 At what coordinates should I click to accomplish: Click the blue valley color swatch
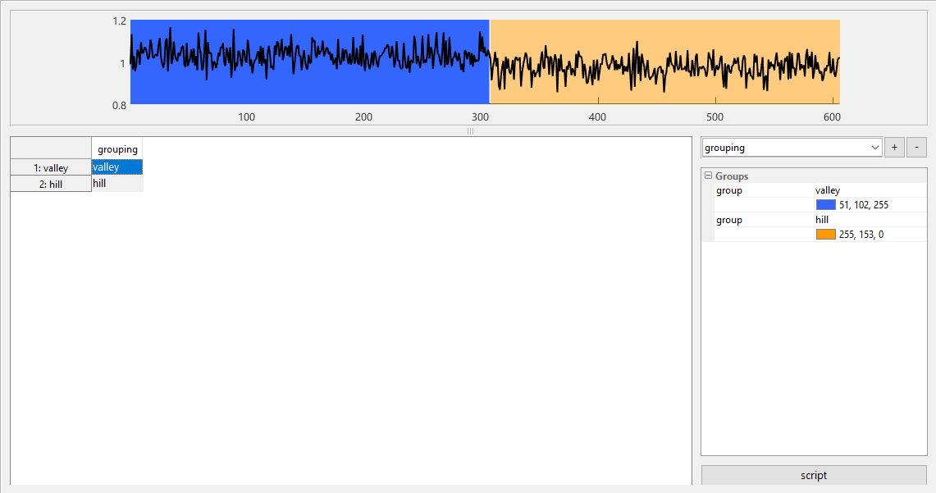pyautogui.click(x=825, y=205)
